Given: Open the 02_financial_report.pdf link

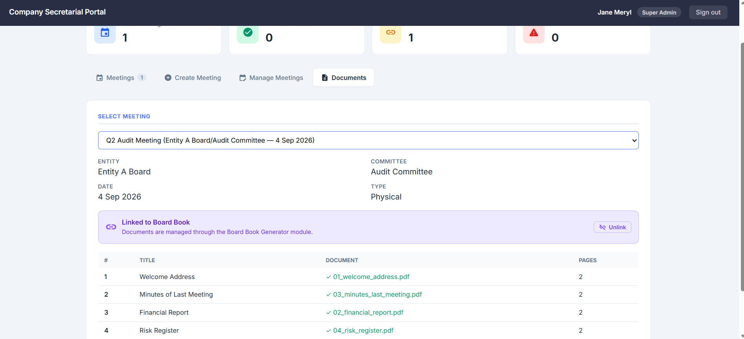Looking at the screenshot, I should [368, 312].
